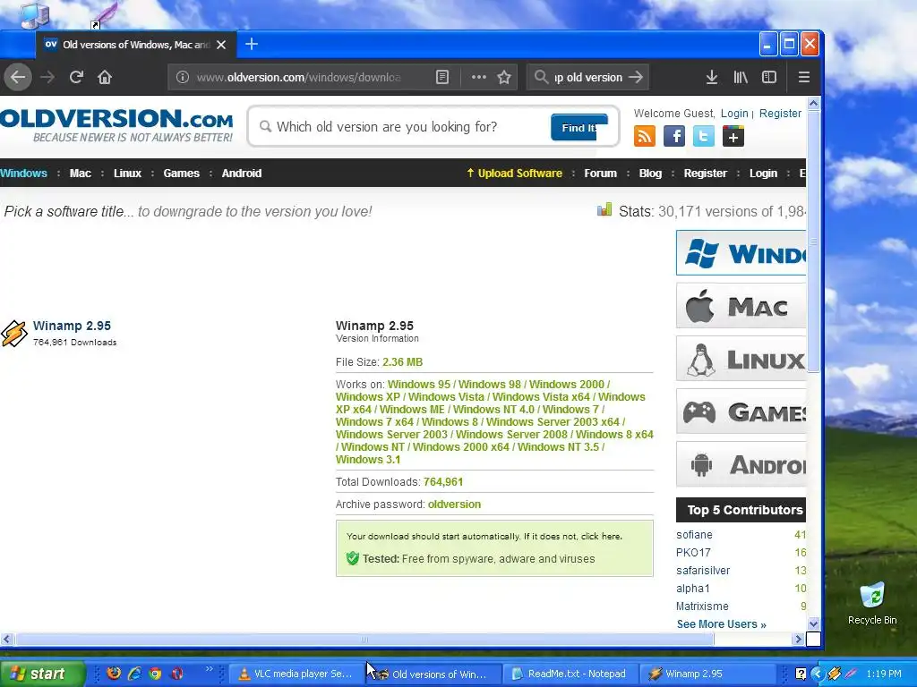
Task: Click the Register link beside Welcome Guest
Action: coord(780,114)
